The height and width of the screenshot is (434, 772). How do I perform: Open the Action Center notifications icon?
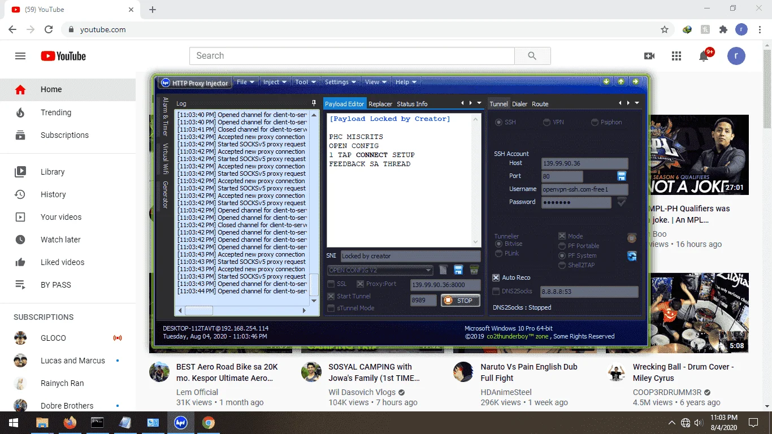(753, 423)
